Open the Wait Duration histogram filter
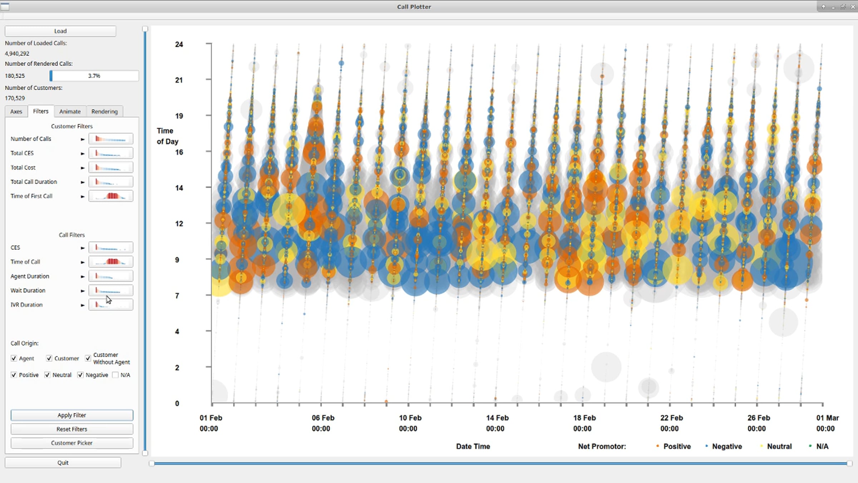 click(x=111, y=290)
